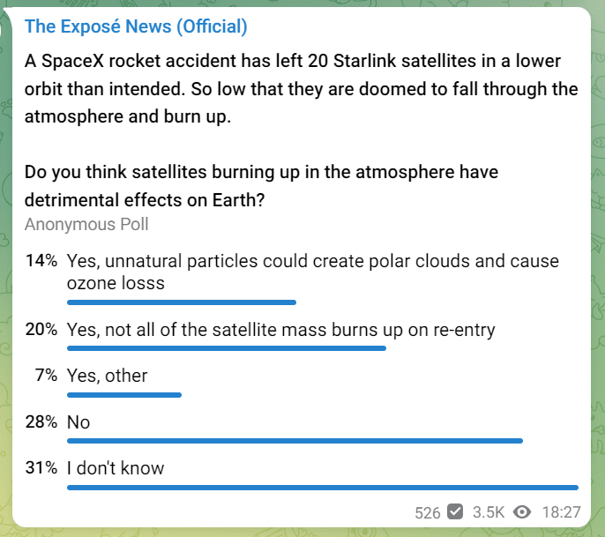This screenshot has height=537, width=605.
Task: Click the 28% result bar for No
Action: click(x=295, y=441)
